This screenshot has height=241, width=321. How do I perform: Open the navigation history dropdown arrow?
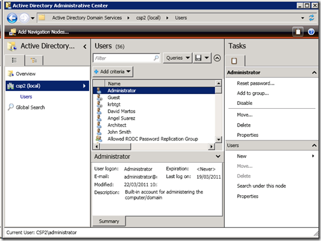click(x=32, y=18)
